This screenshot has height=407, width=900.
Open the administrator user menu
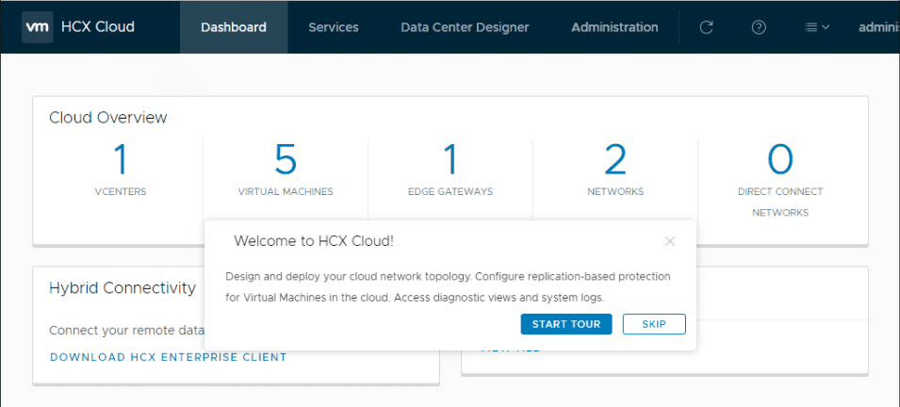pyautogui.click(x=878, y=27)
